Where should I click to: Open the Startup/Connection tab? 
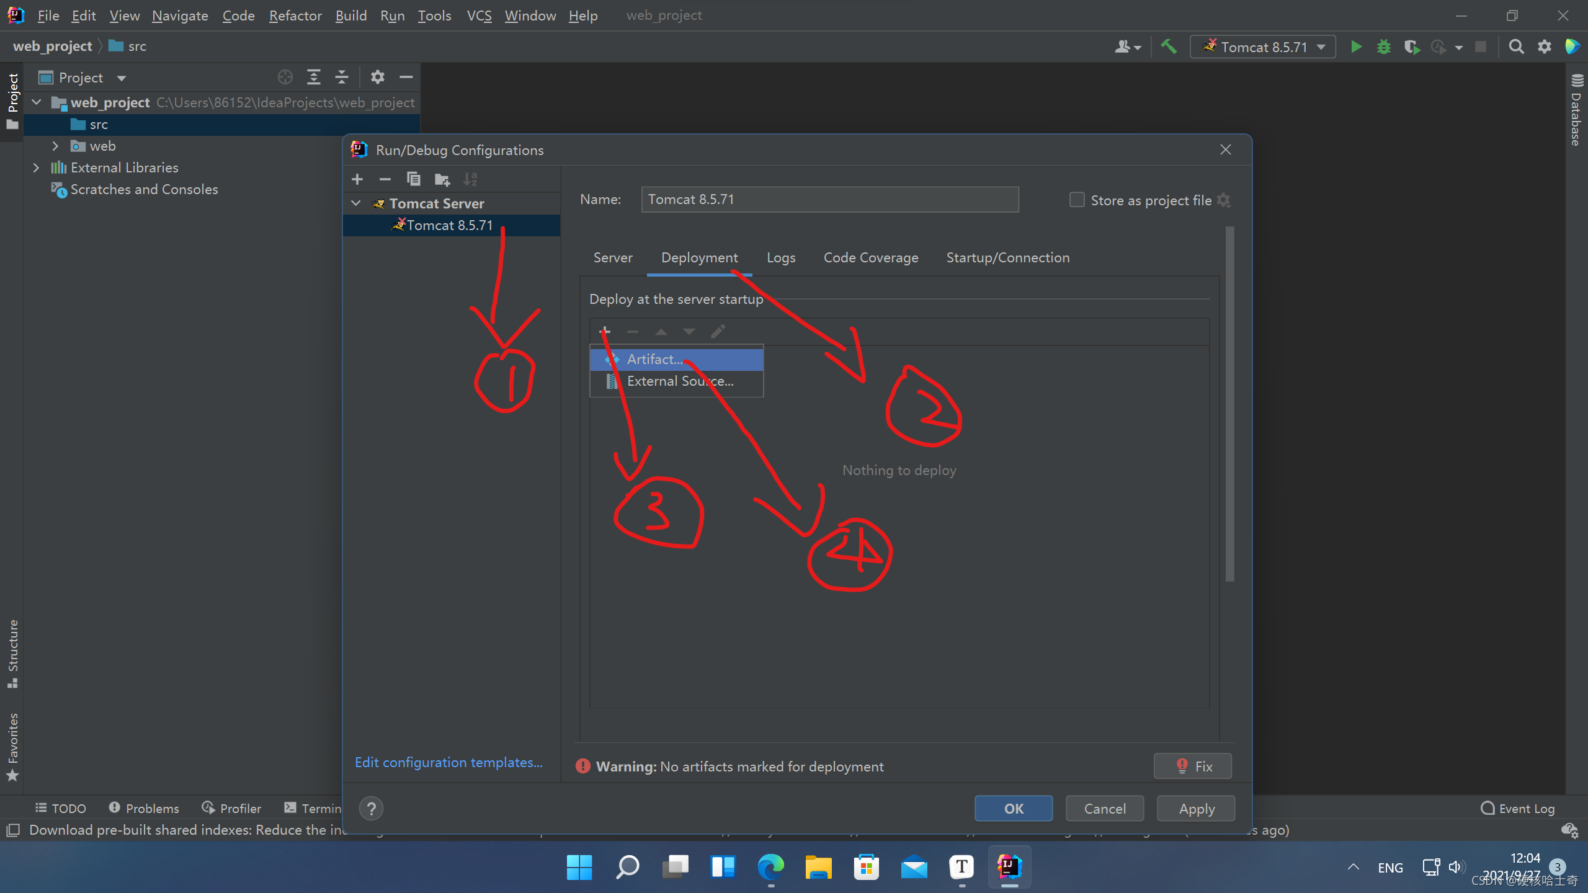click(x=1008, y=257)
